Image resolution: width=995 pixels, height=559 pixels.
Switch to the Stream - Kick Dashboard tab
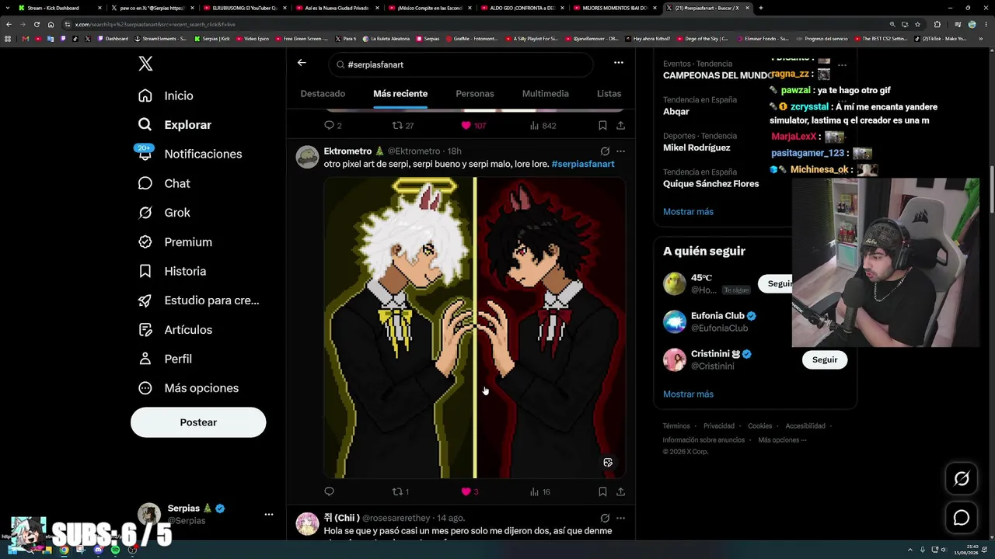59,8
